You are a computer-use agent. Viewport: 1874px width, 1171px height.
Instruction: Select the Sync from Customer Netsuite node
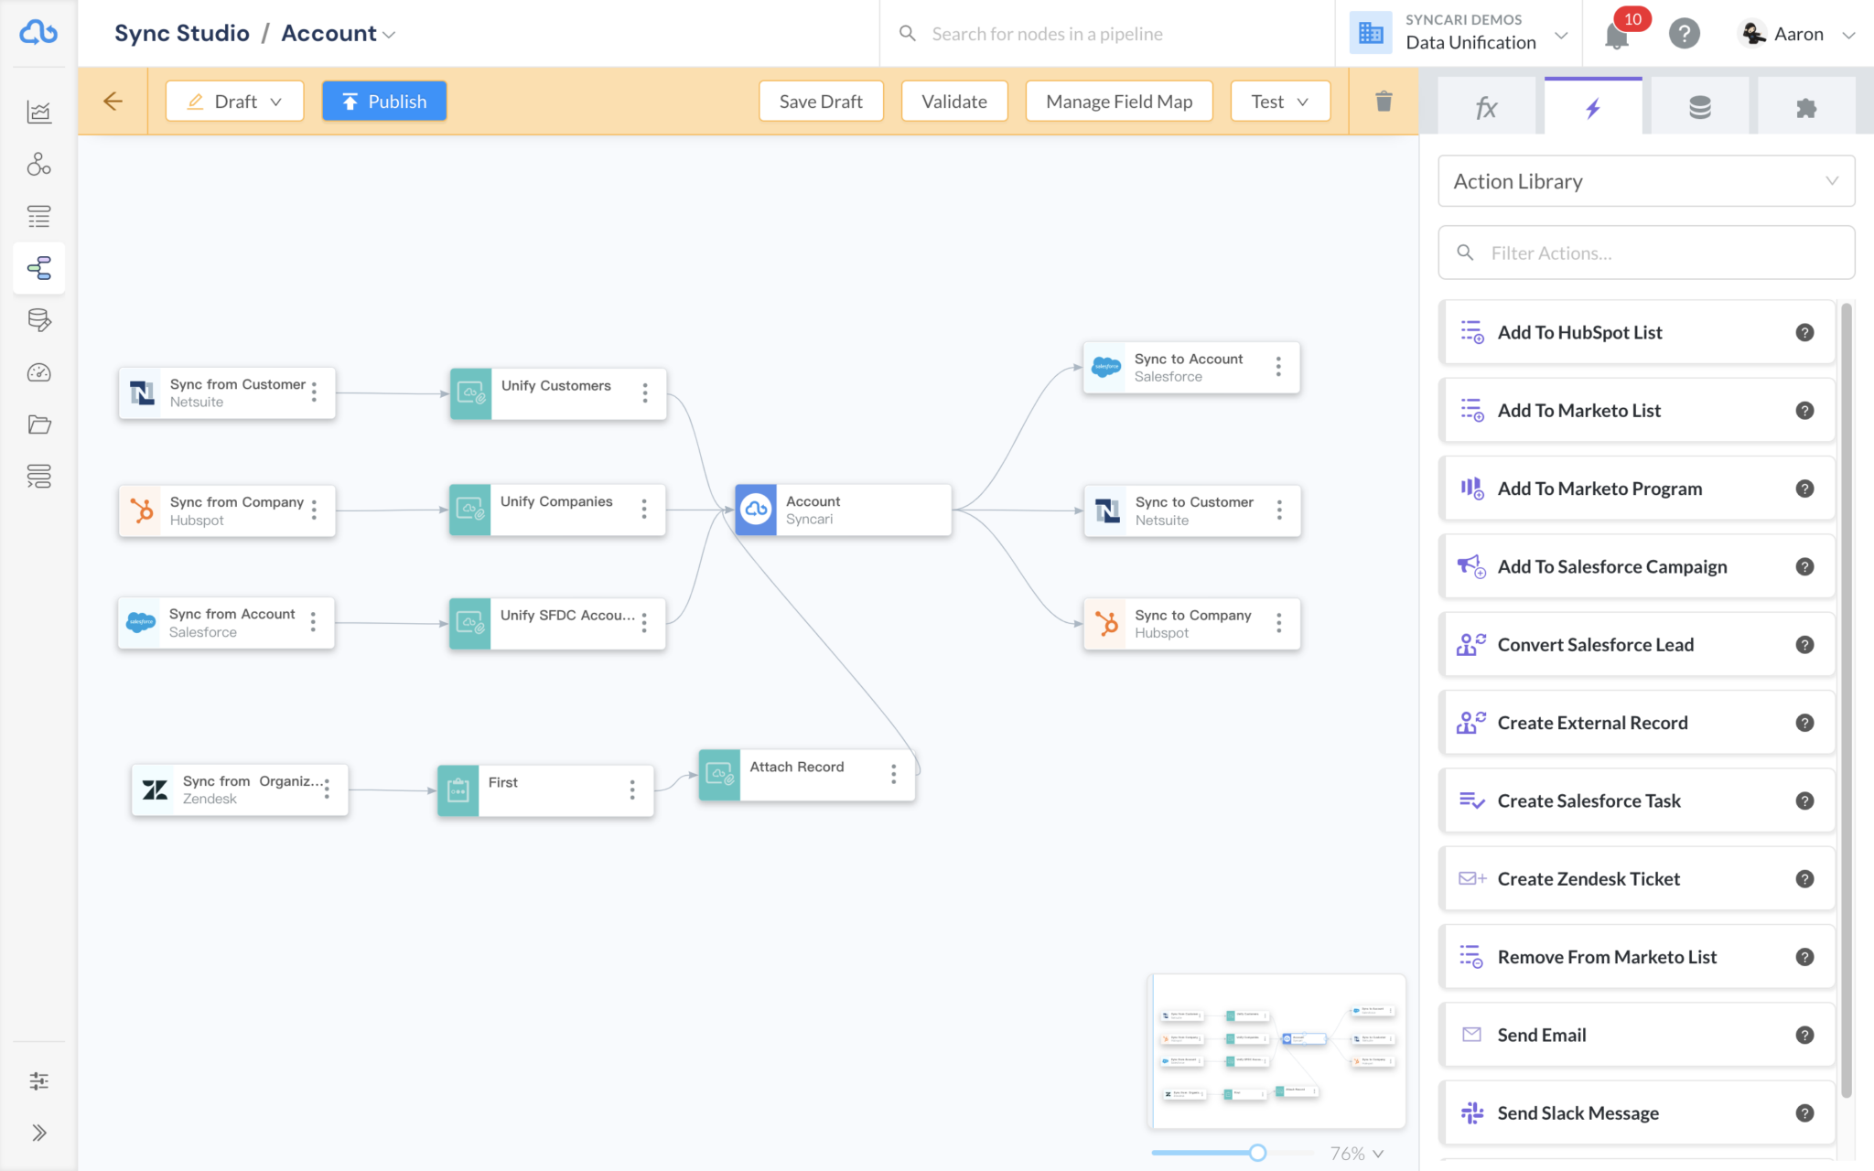(227, 393)
